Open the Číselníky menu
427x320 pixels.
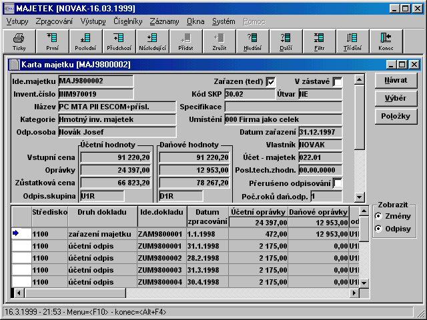pyautogui.click(x=128, y=21)
